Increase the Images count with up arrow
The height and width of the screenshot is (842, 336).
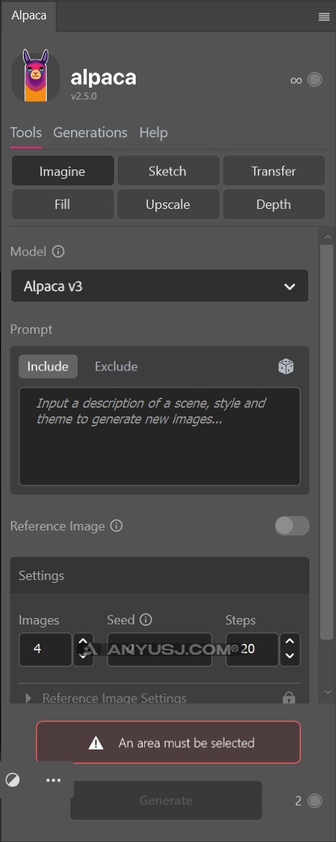tap(83, 641)
